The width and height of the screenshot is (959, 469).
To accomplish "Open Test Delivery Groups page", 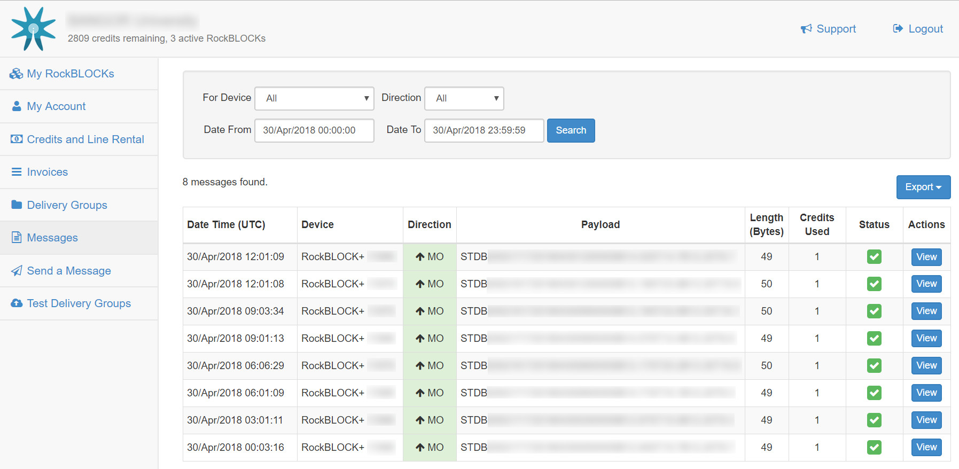I will coord(79,303).
